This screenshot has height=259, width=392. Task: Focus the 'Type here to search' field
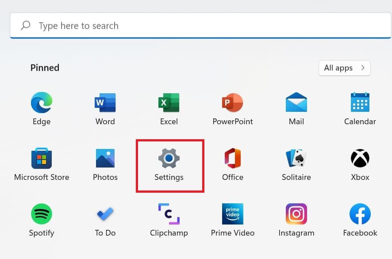200,26
